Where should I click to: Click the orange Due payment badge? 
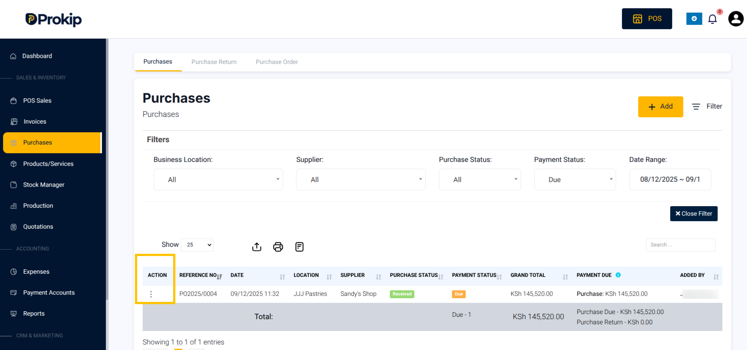[459, 294]
